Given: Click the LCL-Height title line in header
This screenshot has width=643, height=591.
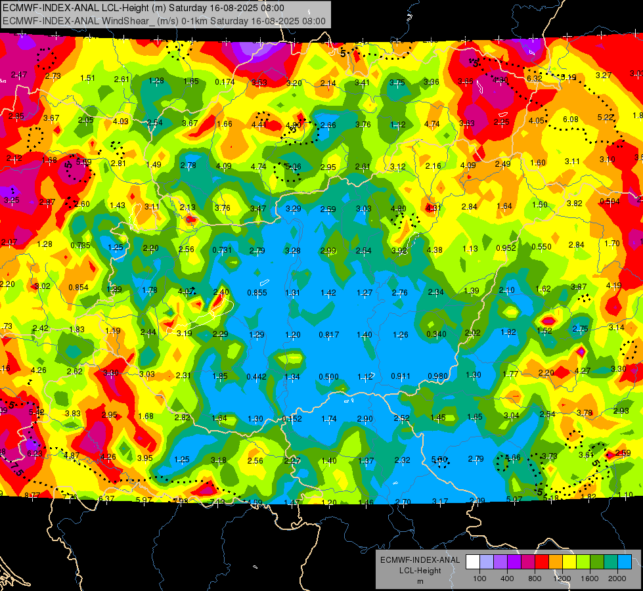Looking at the screenshot, I should point(143,8).
